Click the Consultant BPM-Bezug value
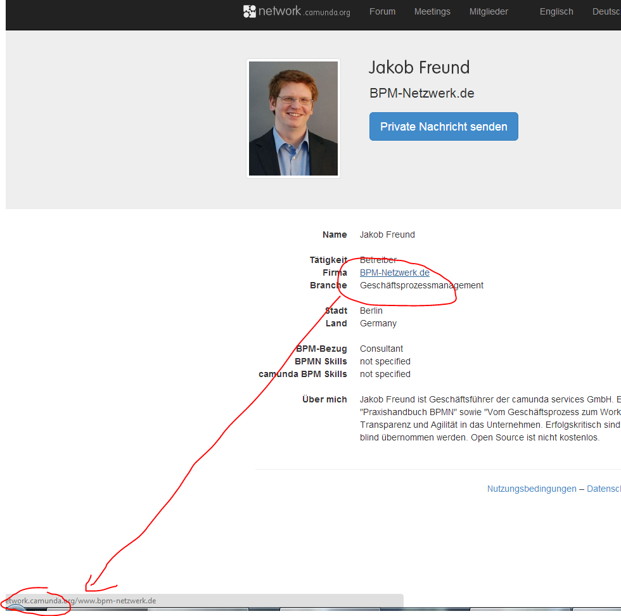 point(381,349)
